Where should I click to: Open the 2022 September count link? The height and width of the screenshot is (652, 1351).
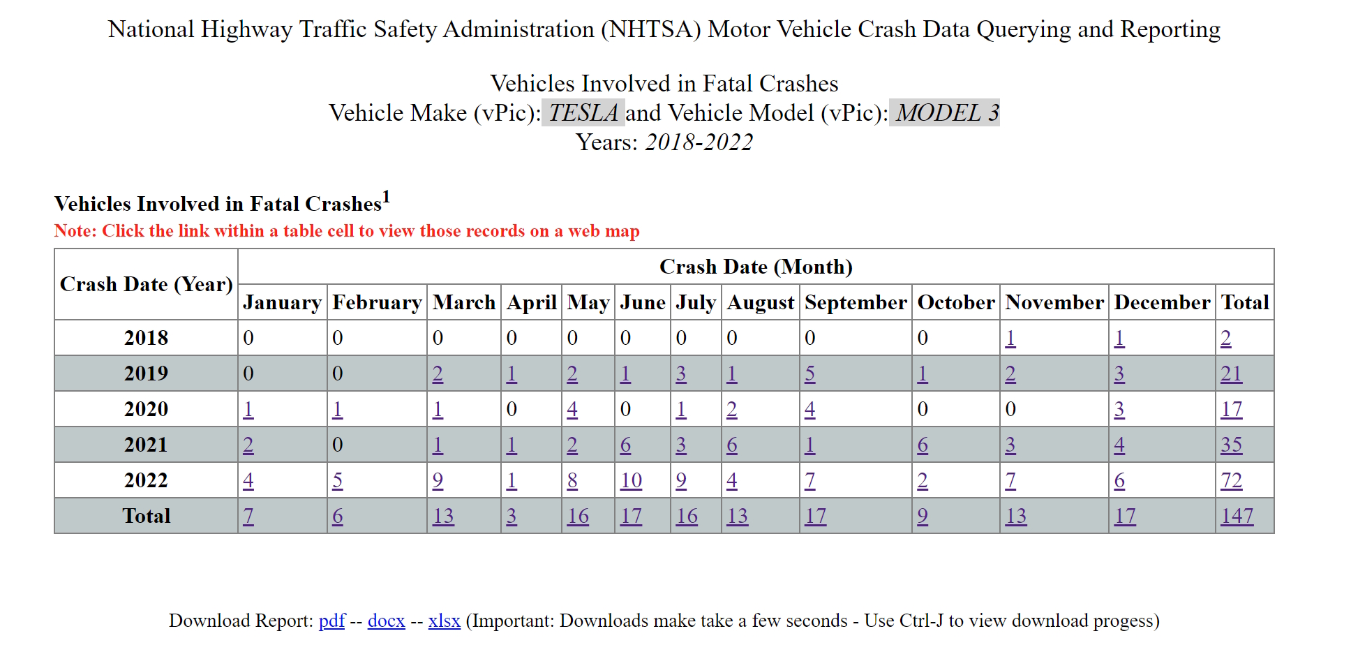pyautogui.click(x=809, y=480)
